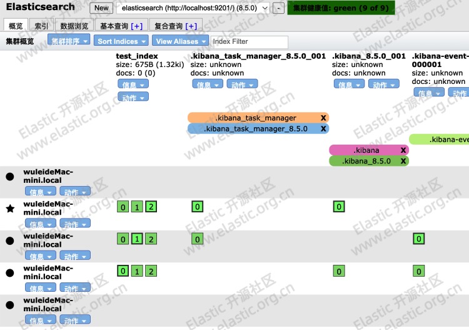
Task: Open the 信息 dropdown under the .kibana-event index
Action: pyautogui.click(x=429, y=93)
